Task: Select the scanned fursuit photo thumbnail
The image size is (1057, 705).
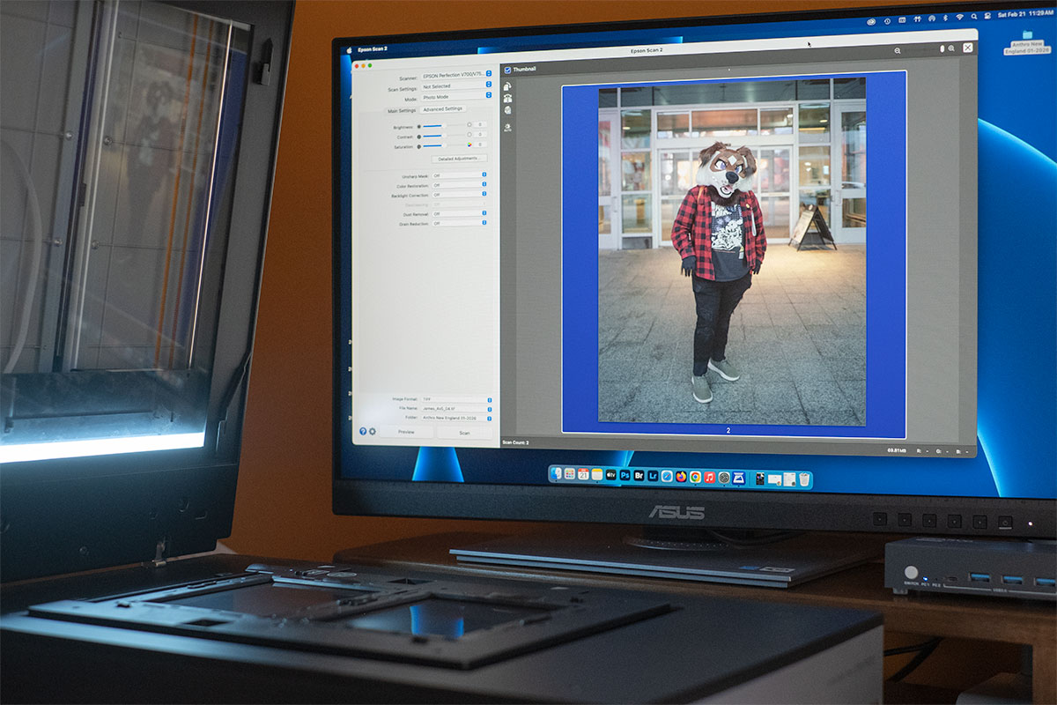Action: pos(733,256)
